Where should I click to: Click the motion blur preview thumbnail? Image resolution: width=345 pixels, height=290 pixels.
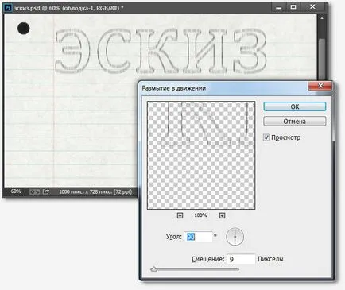(201, 156)
